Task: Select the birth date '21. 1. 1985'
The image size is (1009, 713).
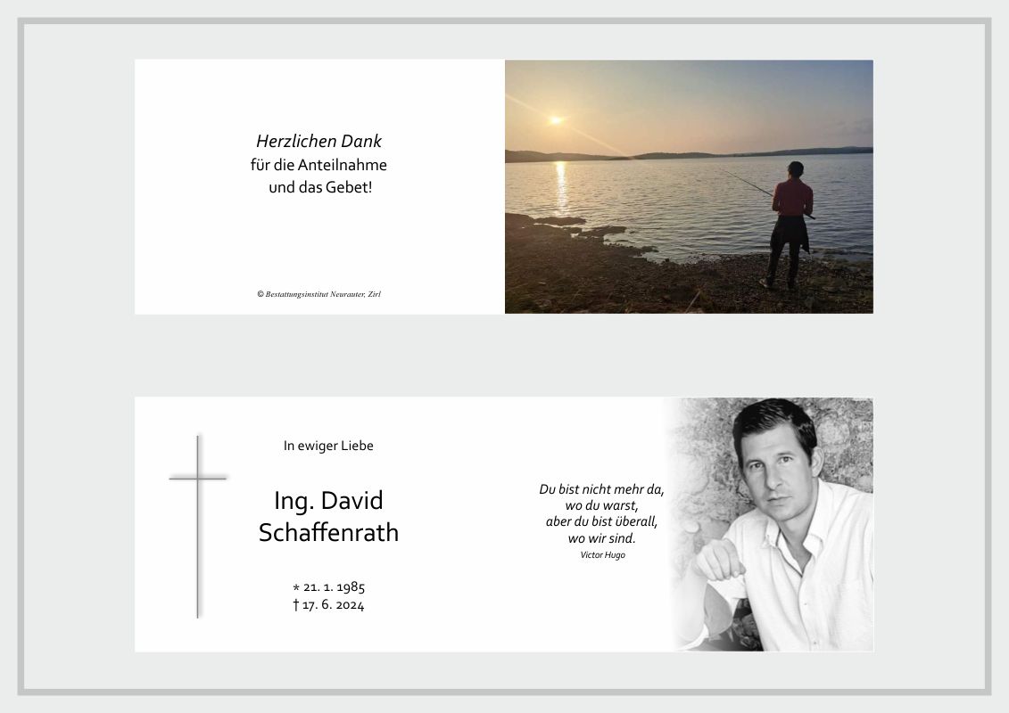Action: click(x=334, y=587)
